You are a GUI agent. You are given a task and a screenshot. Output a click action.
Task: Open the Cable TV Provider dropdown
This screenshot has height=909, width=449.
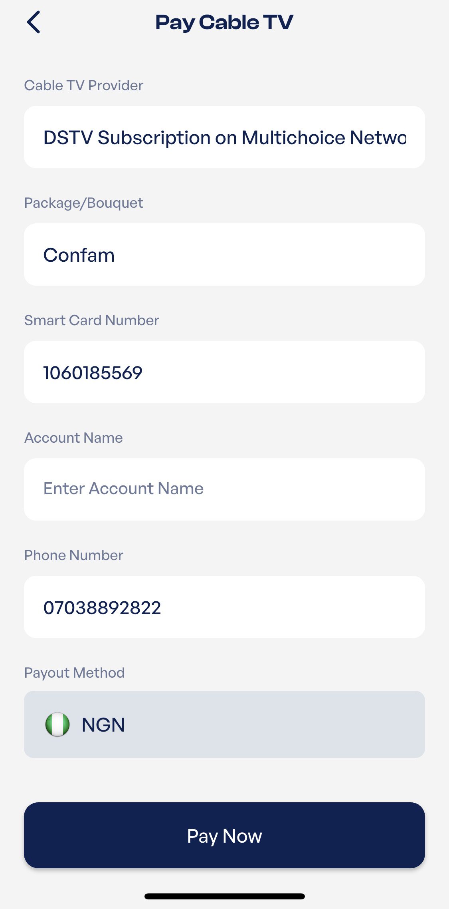click(x=224, y=137)
